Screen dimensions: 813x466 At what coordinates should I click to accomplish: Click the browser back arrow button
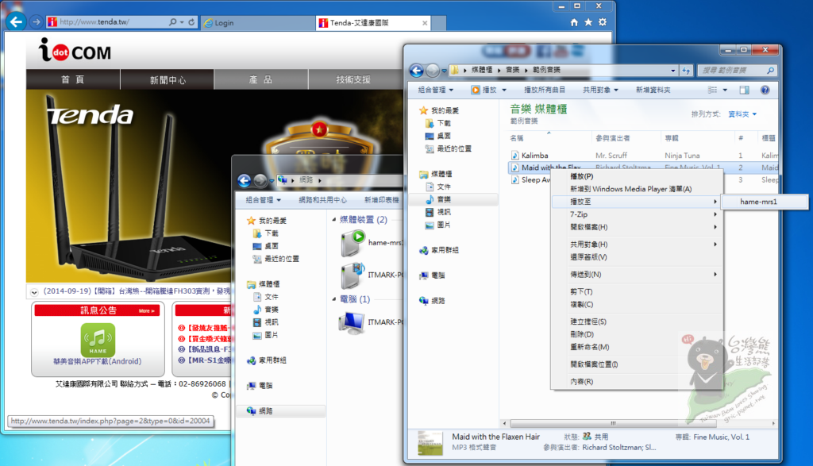[16, 21]
